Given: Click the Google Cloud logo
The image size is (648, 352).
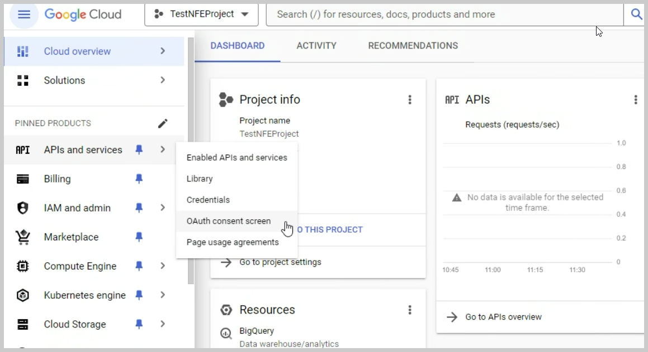Looking at the screenshot, I should (83, 15).
